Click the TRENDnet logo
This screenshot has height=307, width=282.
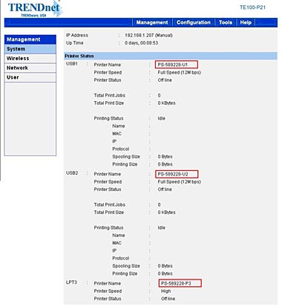[x=36, y=8]
